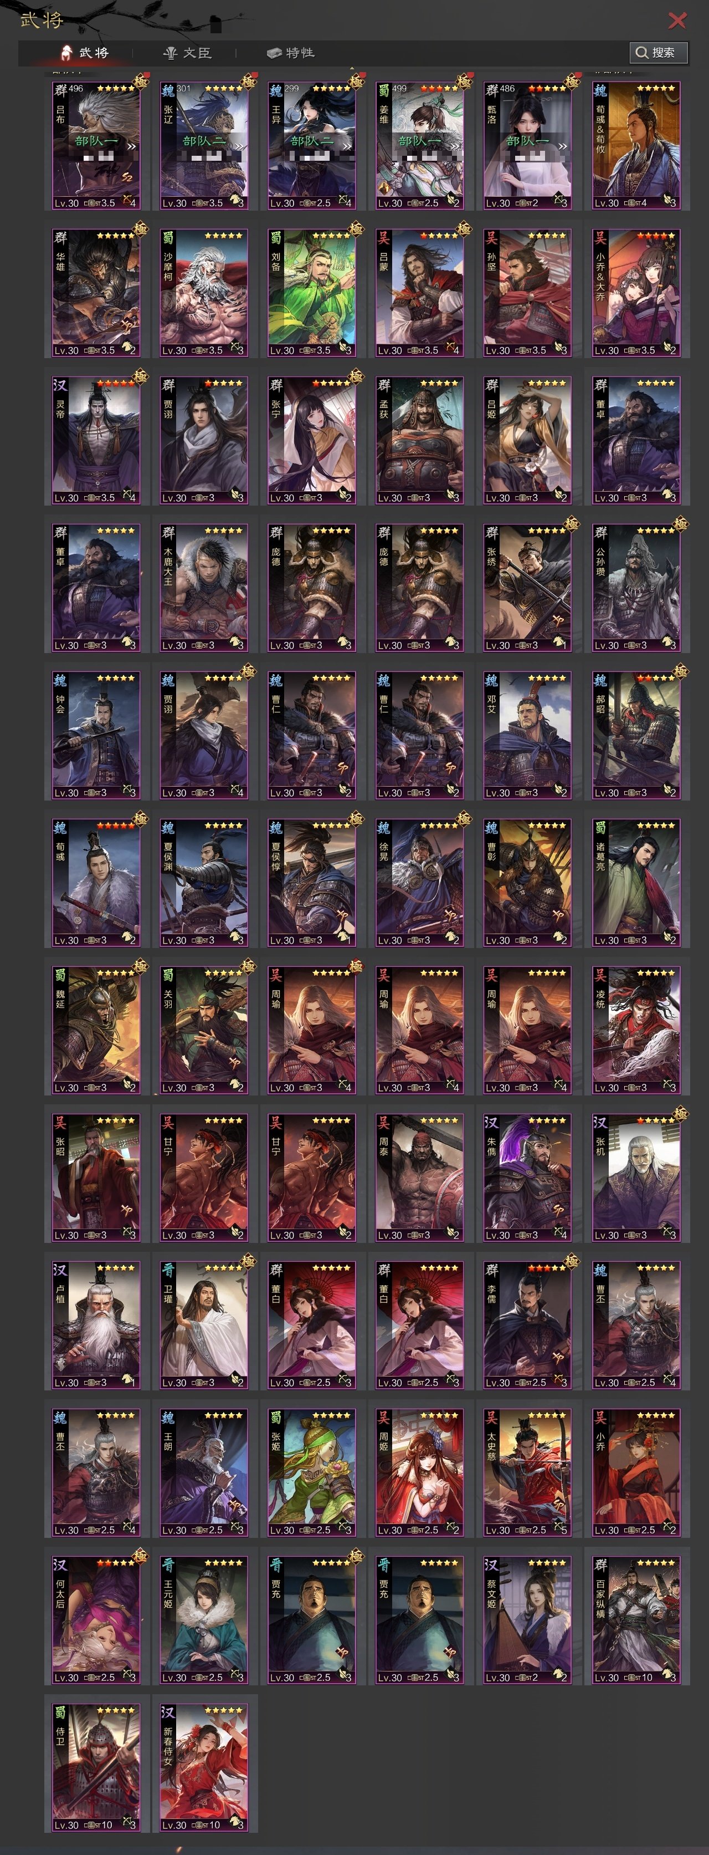Click the 文臣 tab's feather emblem icon

171,53
